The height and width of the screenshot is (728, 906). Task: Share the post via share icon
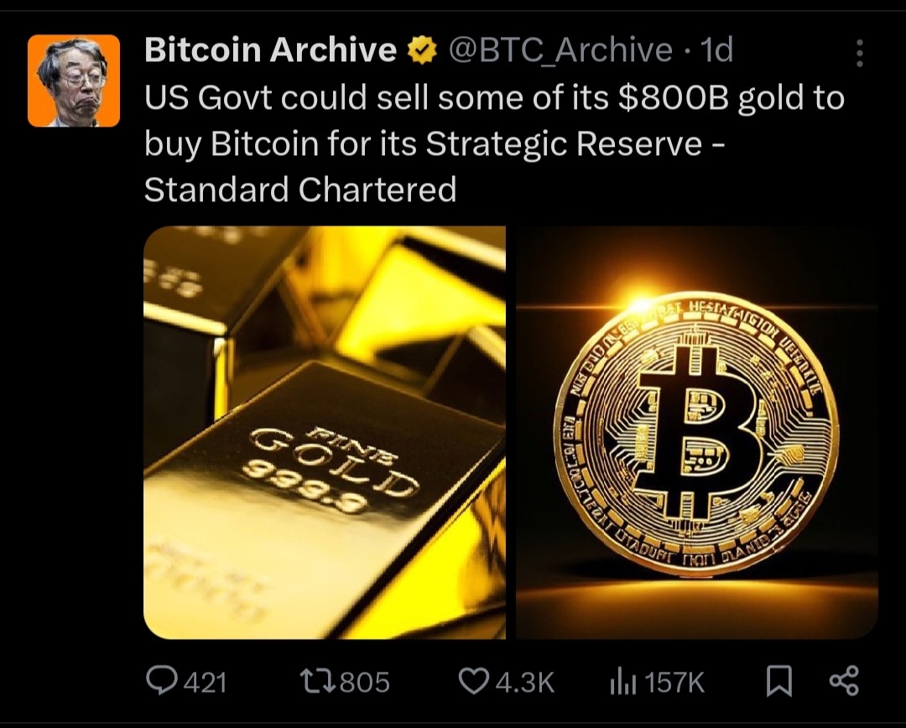tap(844, 681)
